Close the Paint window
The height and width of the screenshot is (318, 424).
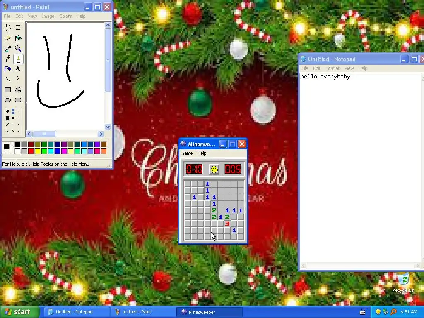click(x=107, y=7)
